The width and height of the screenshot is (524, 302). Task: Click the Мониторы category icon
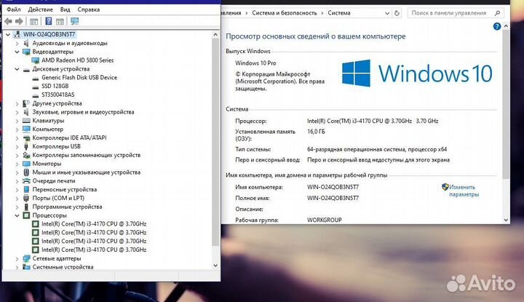[26, 164]
